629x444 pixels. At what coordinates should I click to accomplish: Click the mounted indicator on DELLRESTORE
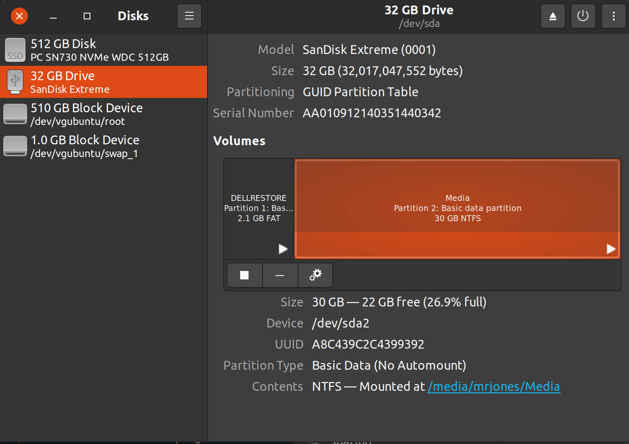coord(283,249)
